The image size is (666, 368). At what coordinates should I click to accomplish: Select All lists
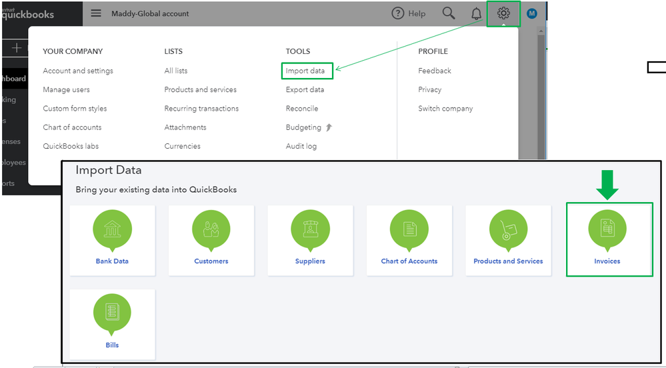[176, 71]
